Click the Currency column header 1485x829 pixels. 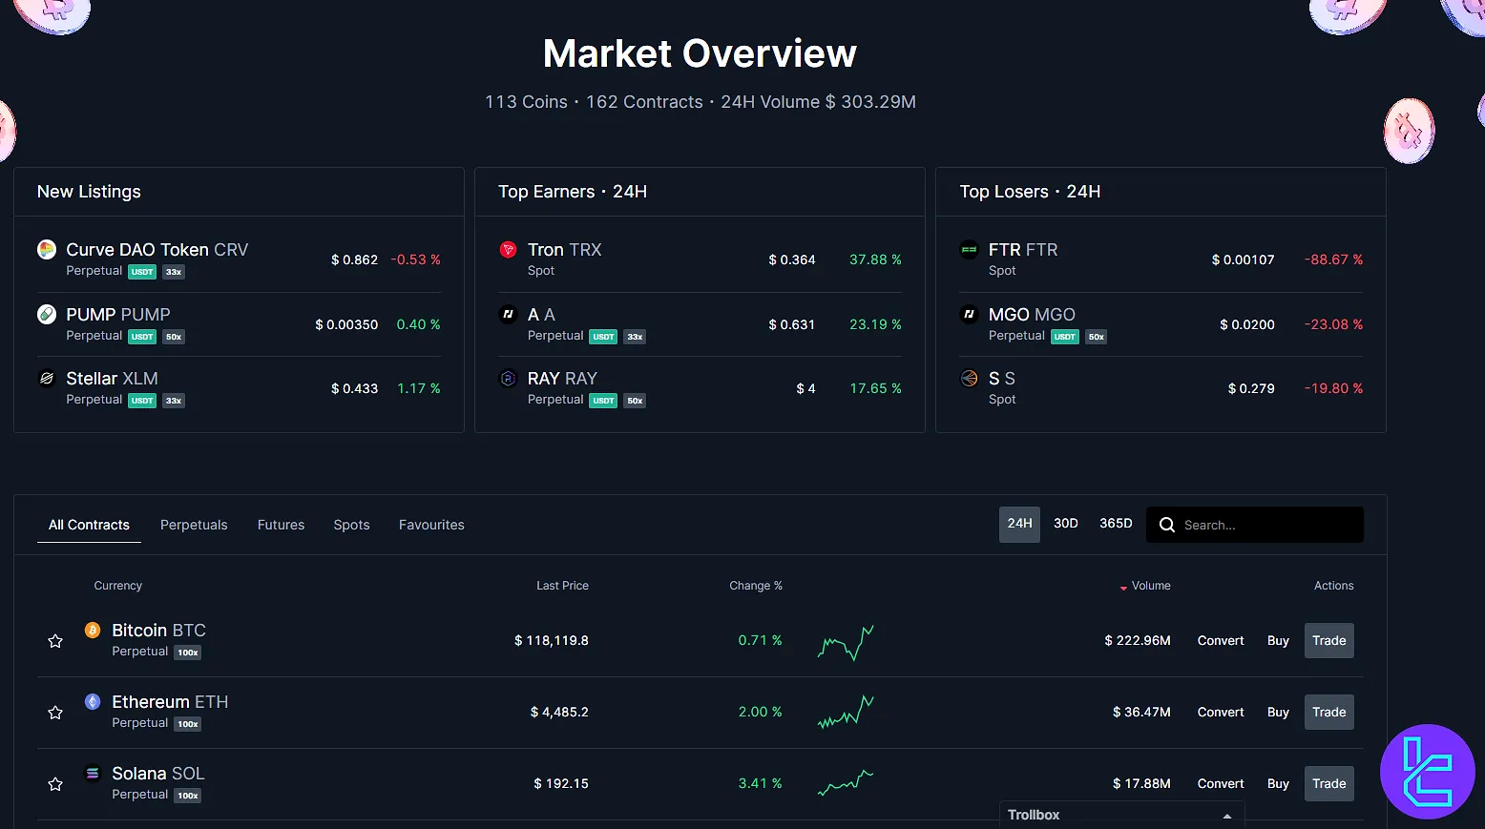click(117, 586)
